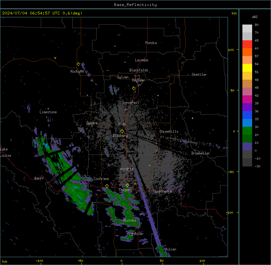Click the light gray swatch below 80 dBZ

(x=247, y=29)
